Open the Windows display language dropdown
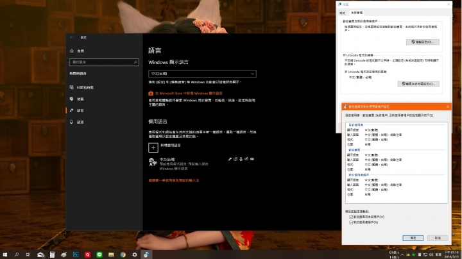The height and width of the screenshot is (259, 462). point(202,74)
